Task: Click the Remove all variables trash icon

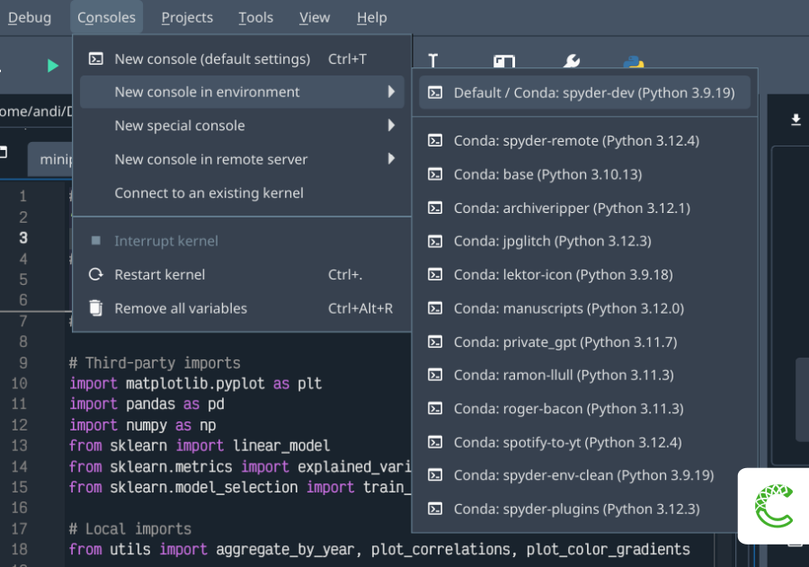Action: [96, 308]
